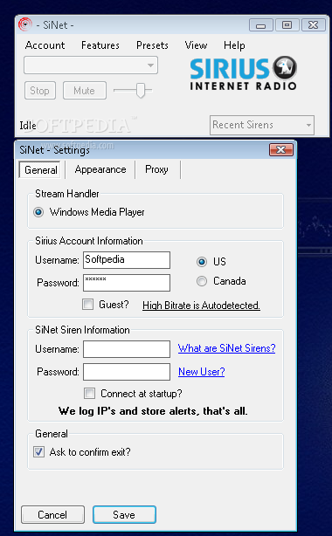Image resolution: width=332 pixels, height=536 pixels.
Task: Click the Idle status text
Action: point(28,126)
